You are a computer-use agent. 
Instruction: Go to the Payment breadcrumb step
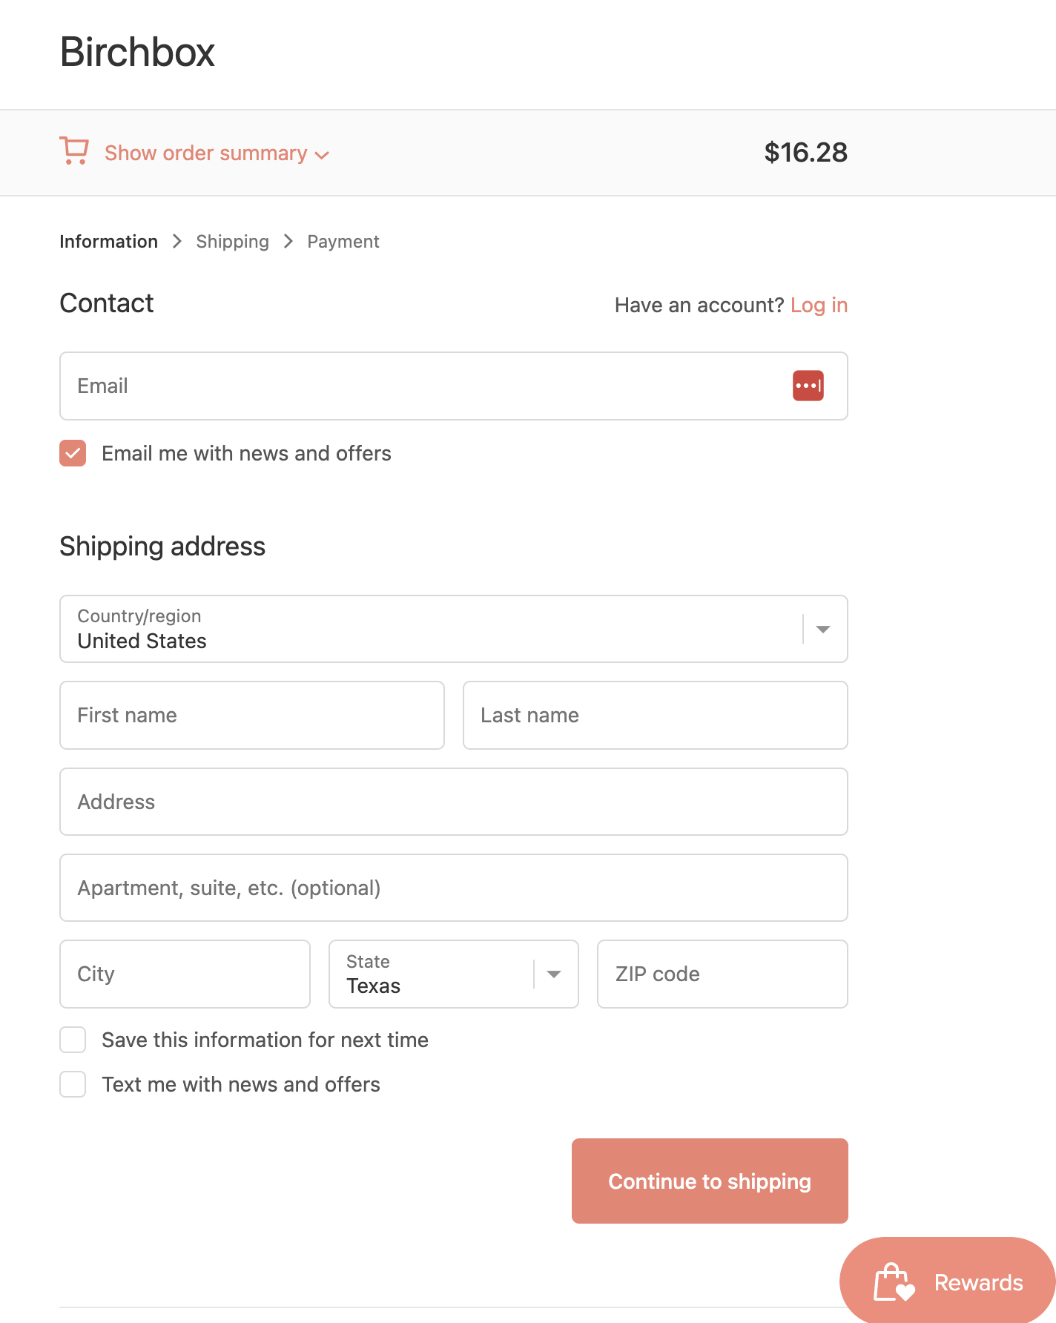pyautogui.click(x=343, y=242)
